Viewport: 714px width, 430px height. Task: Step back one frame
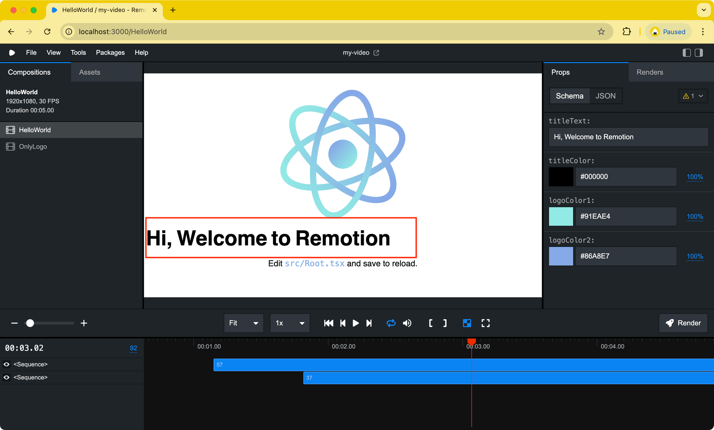click(343, 323)
